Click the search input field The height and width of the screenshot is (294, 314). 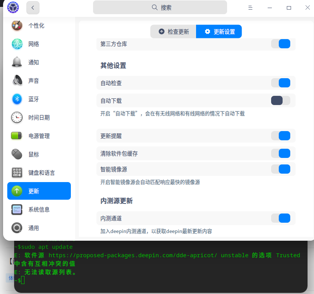[x=160, y=7]
